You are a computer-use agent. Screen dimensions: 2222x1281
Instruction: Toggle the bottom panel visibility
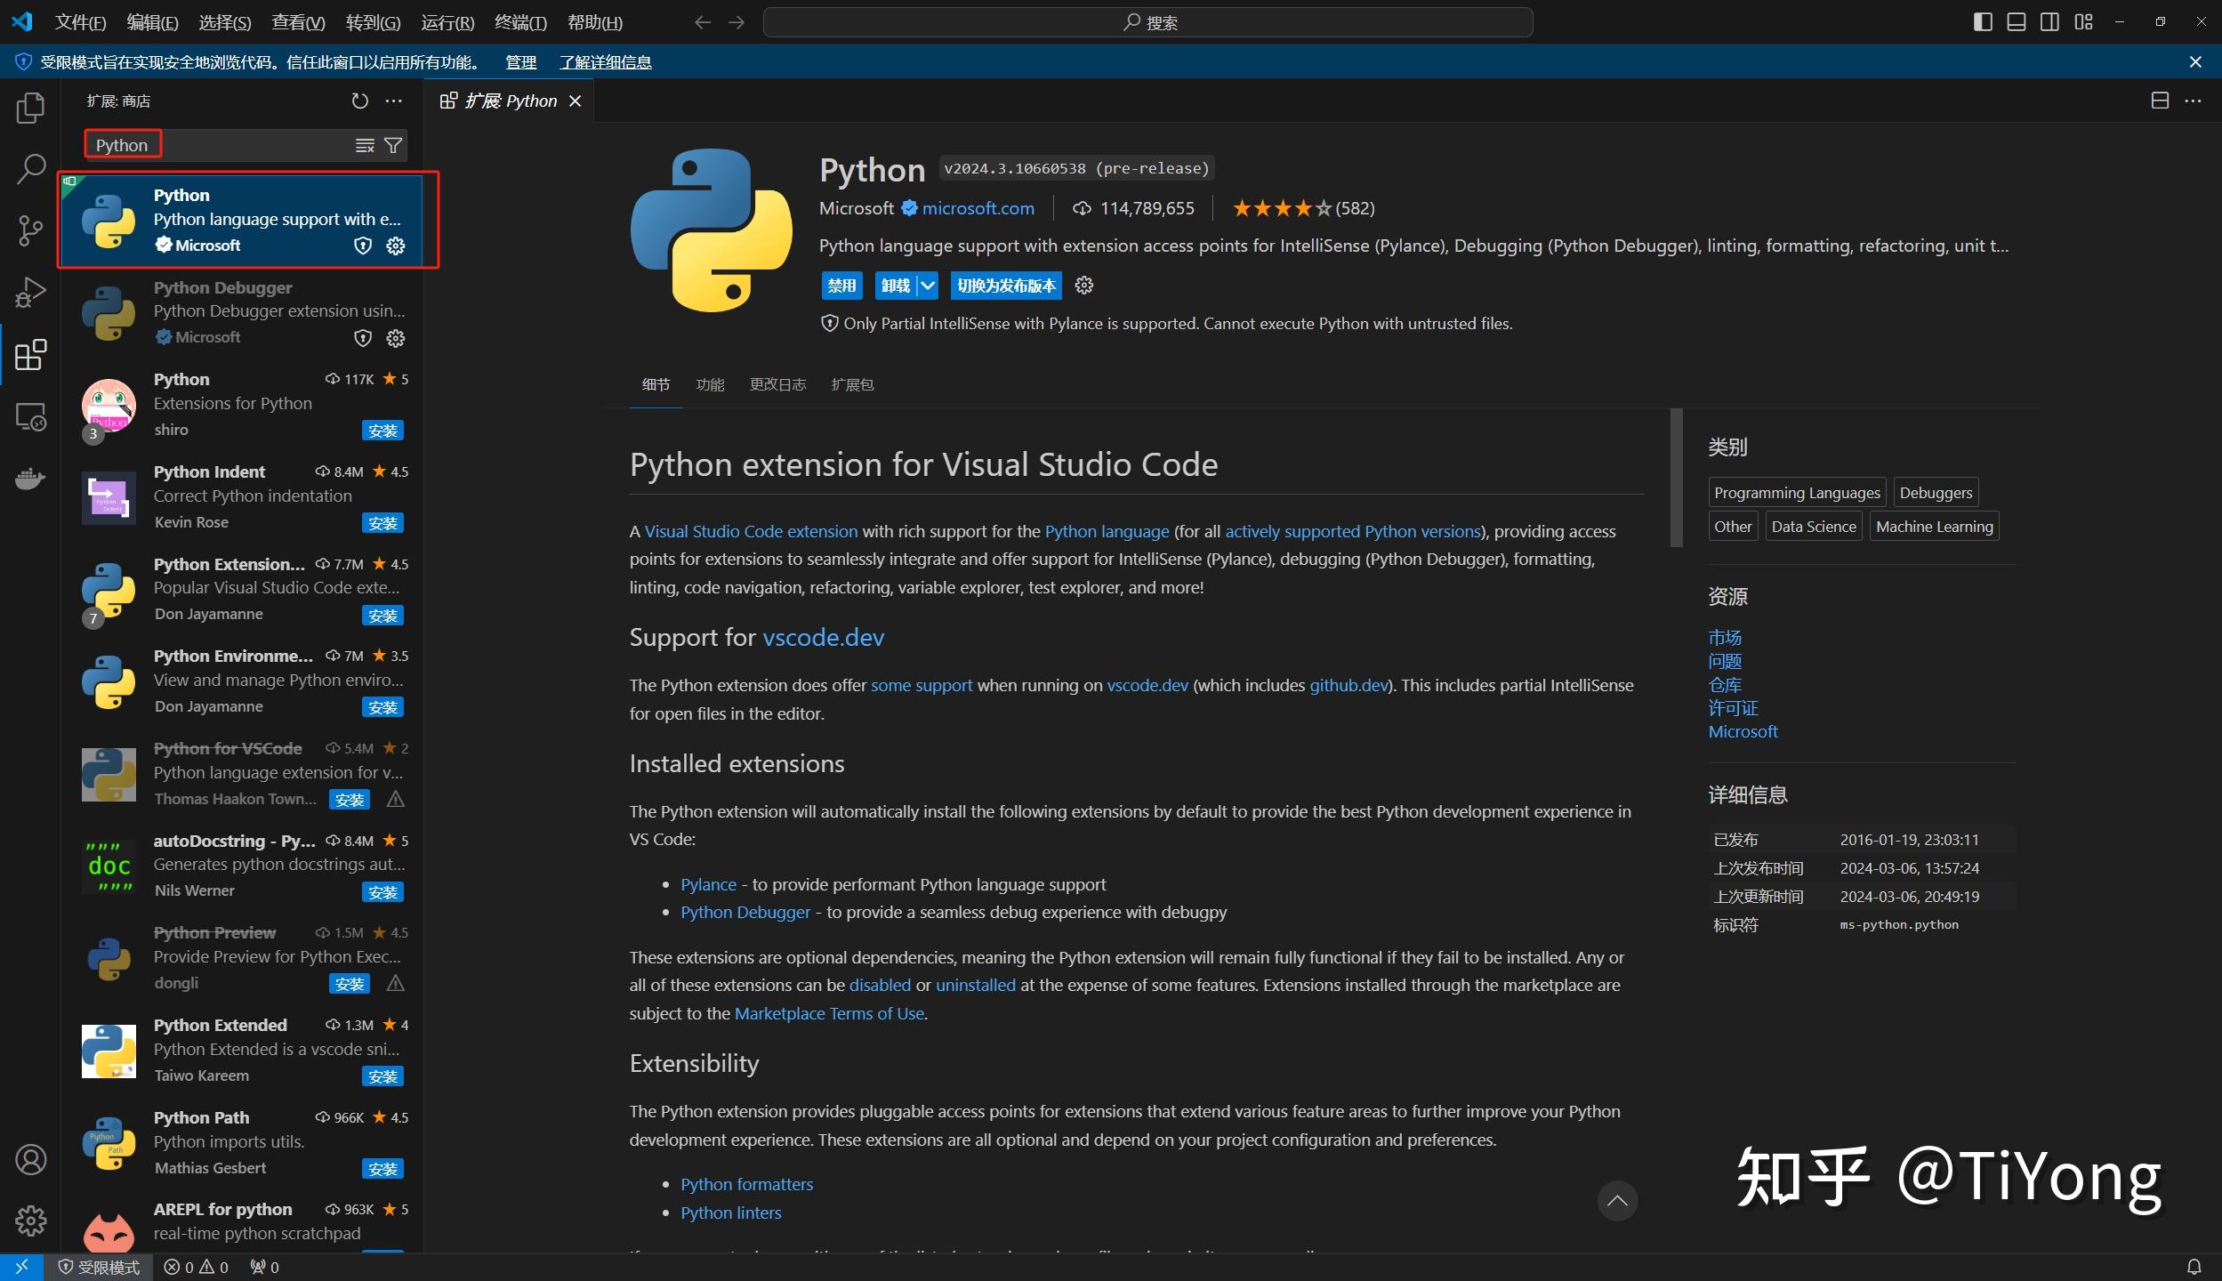click(x=2016, y=21)
